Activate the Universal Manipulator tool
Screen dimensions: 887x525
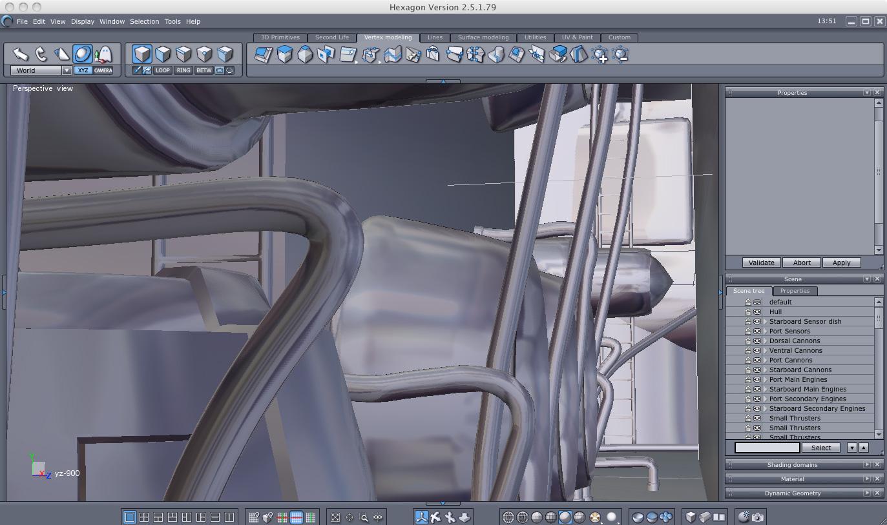coord(83,54)
